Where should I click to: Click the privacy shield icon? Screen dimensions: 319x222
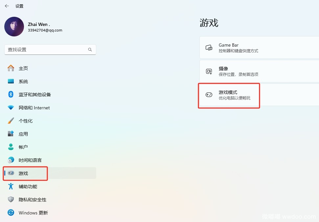coord(11,199)
